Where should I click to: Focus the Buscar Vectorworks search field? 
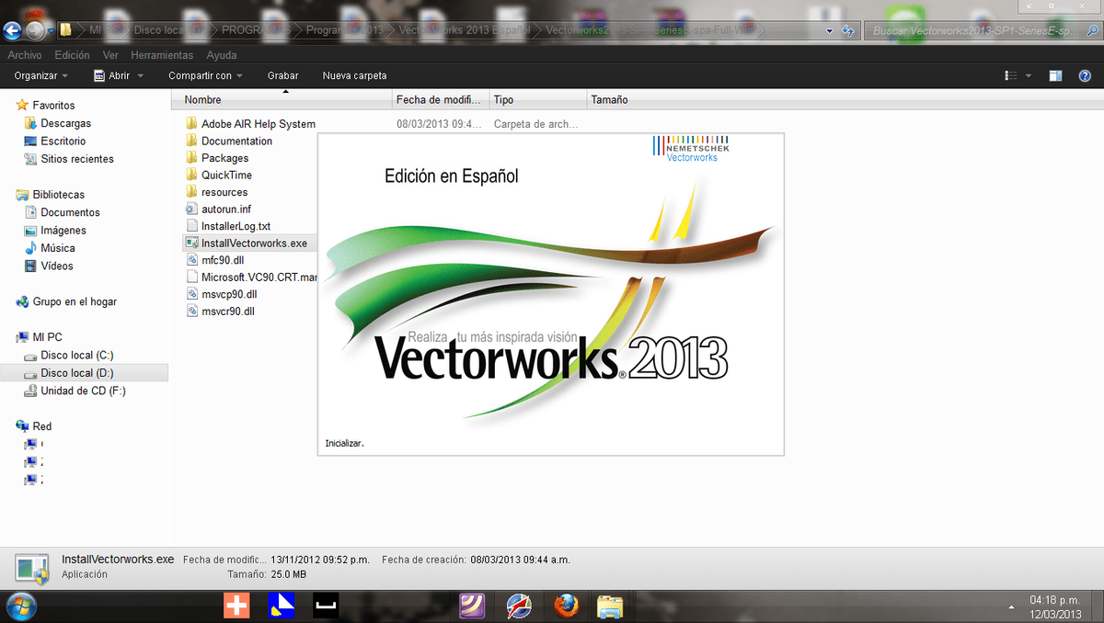coord(982,30)
